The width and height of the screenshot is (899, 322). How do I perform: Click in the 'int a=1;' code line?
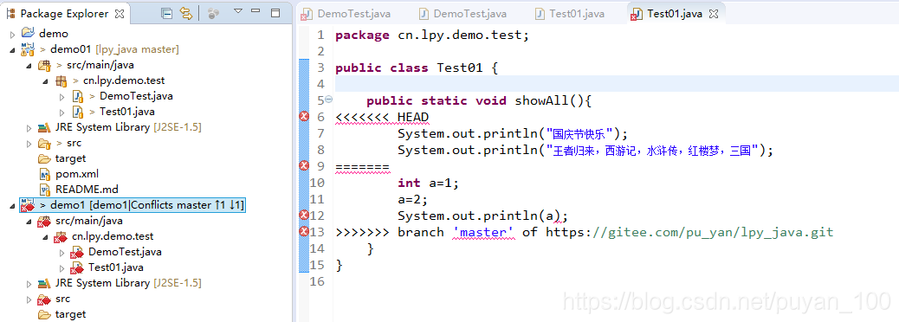(429, 184)
